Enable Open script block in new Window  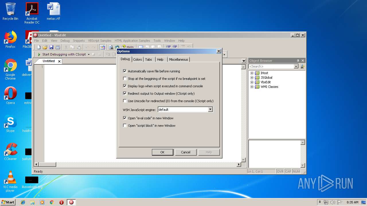pyautogui.click(x=125, y=126)
